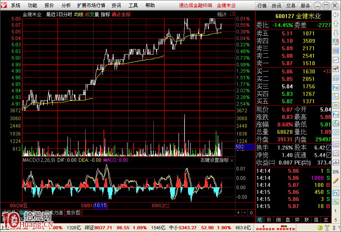Select the 主 tab in quote panel

(326, 220)
